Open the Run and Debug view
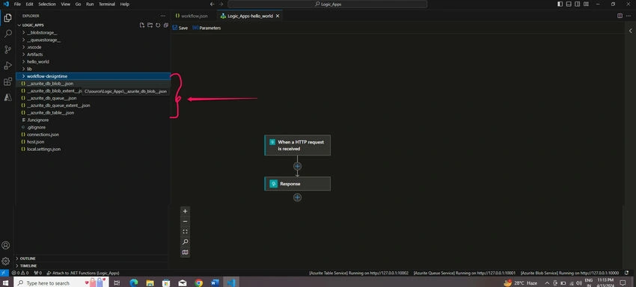This screenshot has width=636, height=287. (x=7, y=66)
